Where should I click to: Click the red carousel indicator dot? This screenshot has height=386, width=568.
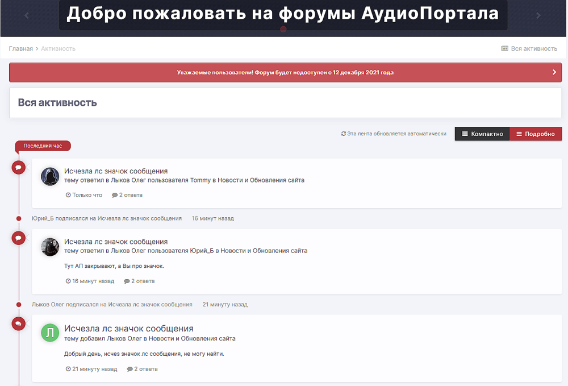283,29
